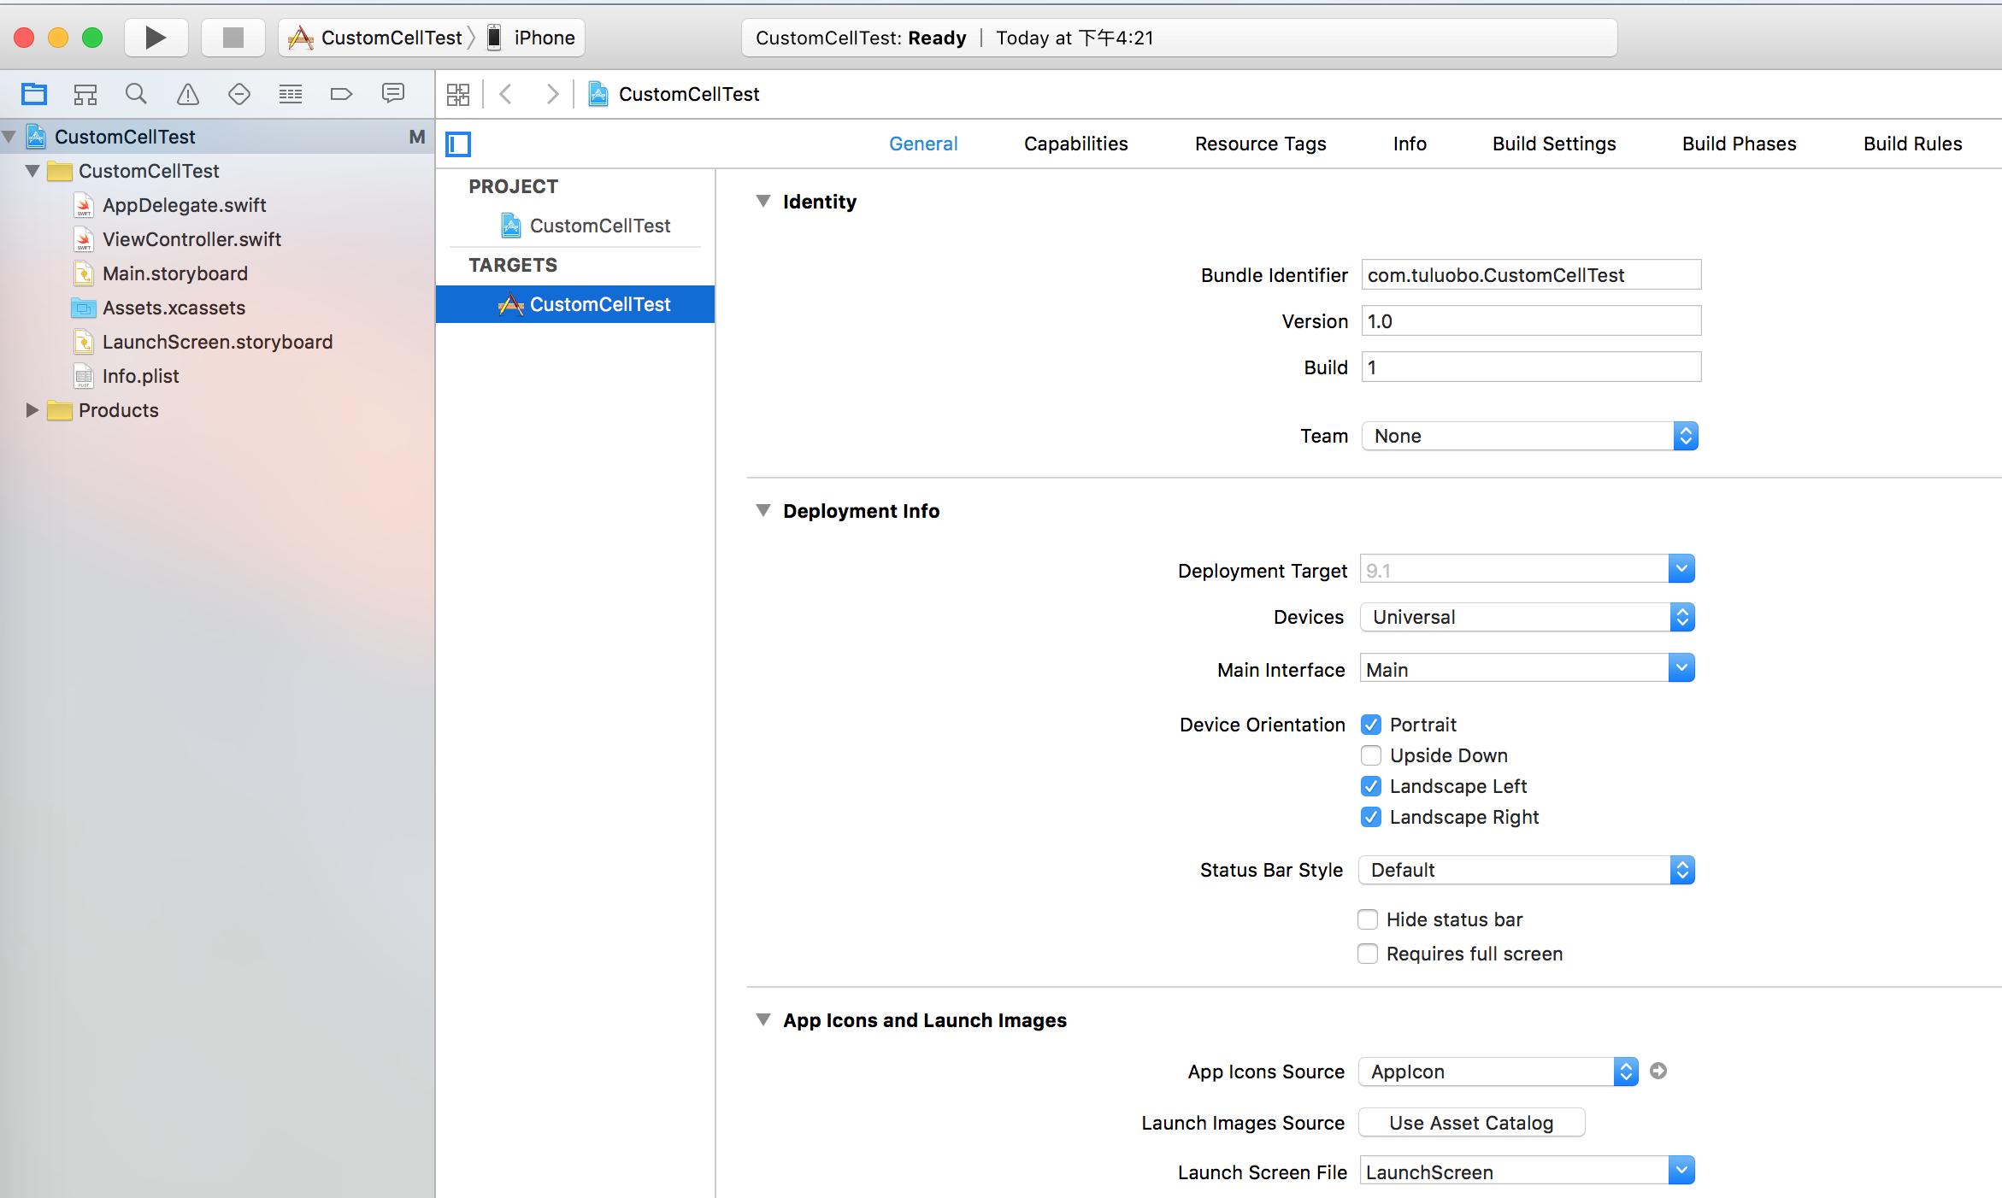
Task: Choose the iPhone run destination
Action: point(533,38)
